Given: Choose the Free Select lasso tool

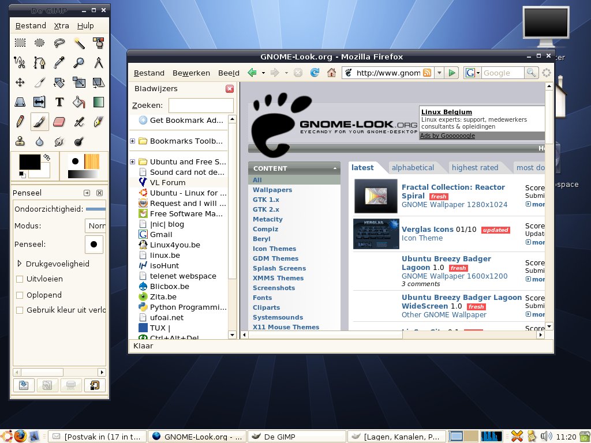Looking at the screenshot, I should click(x=59, y=43).
